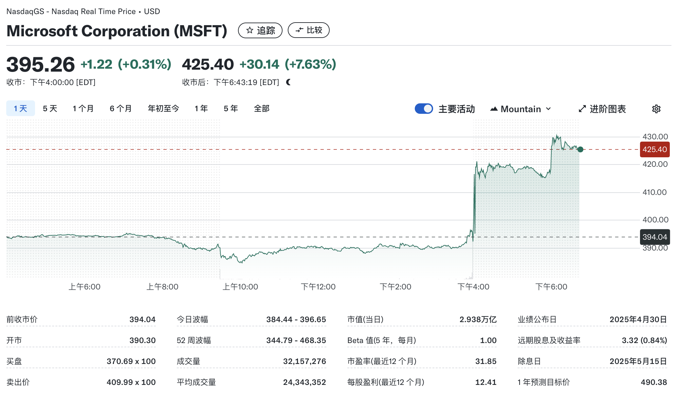Select the 5 天 range tab
Viewport: 677px width, 397px height.
50,109
